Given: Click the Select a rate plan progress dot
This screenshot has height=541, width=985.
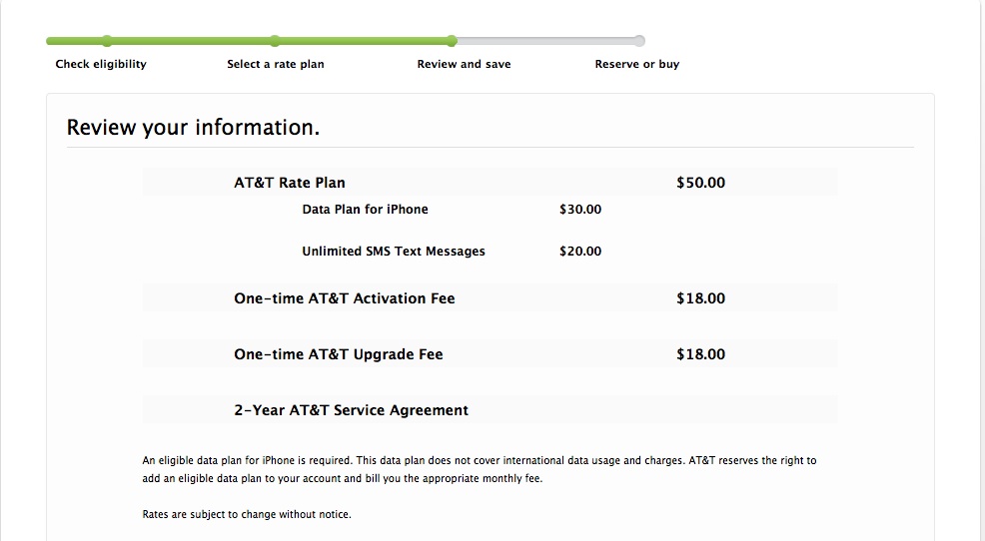Looking at the screenshot, I should point(274,41).
